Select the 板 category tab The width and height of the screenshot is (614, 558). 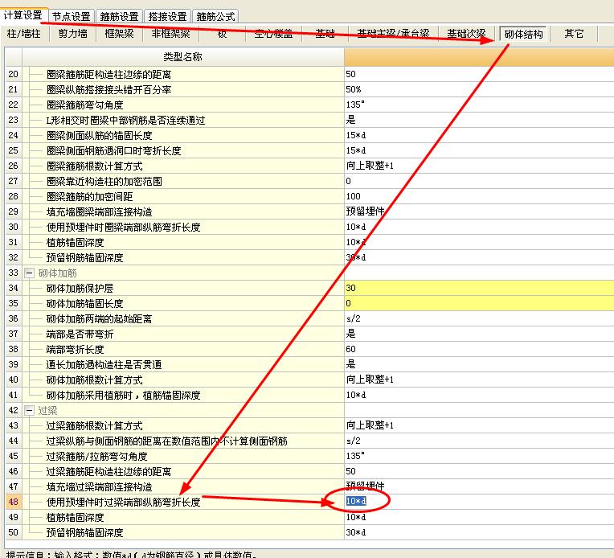222,34
